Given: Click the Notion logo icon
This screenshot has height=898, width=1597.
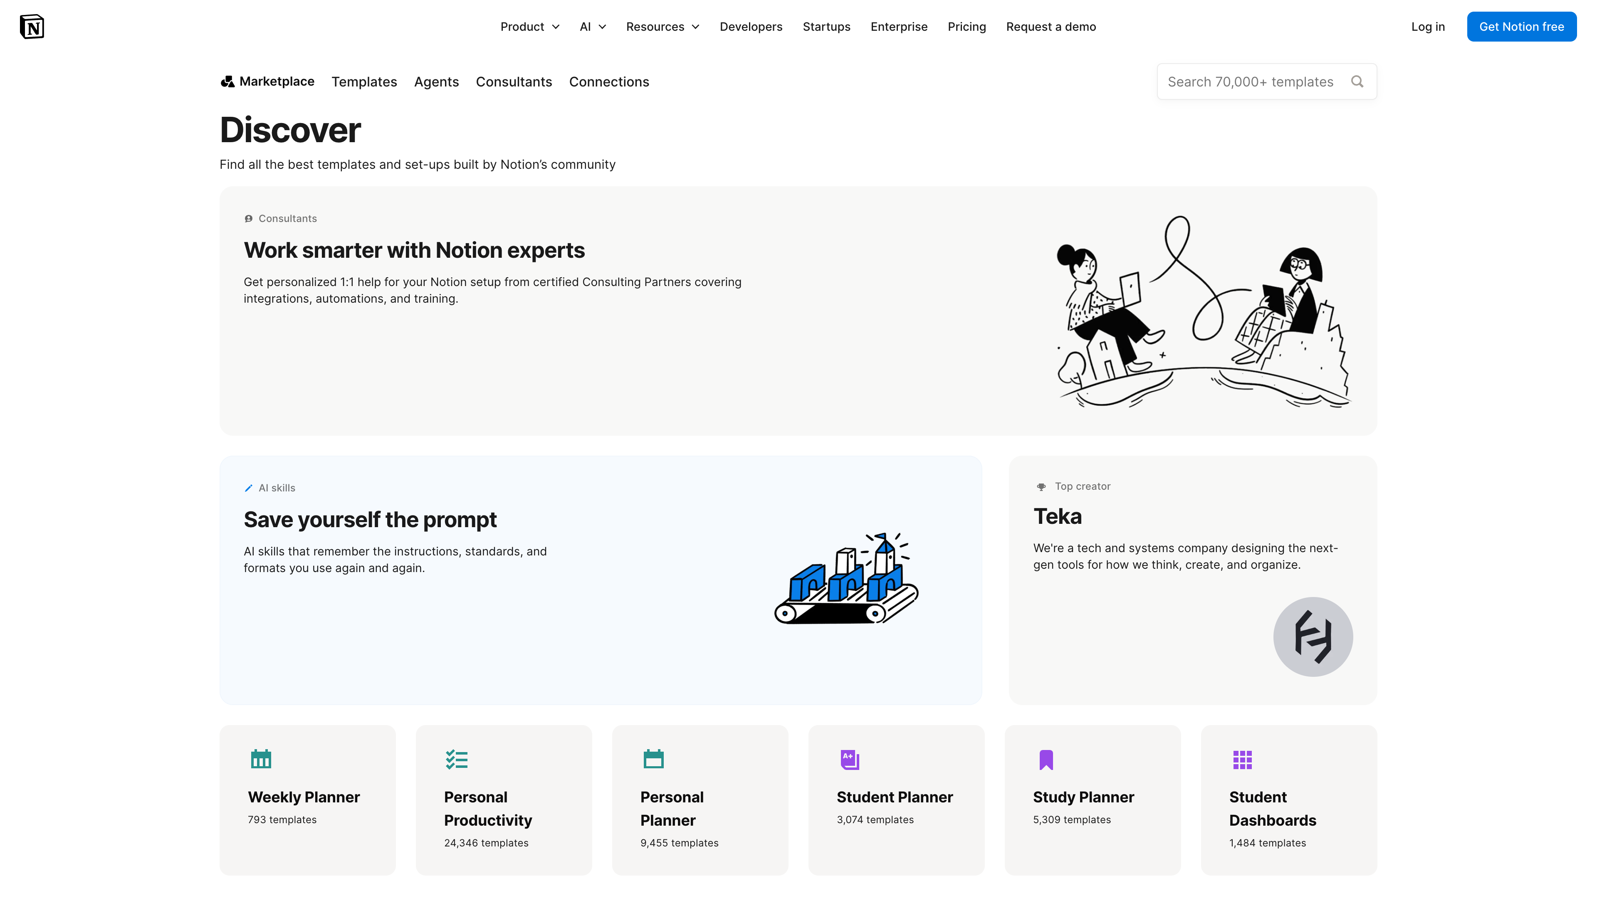Looking at the screenshot, I should point(32,27).
